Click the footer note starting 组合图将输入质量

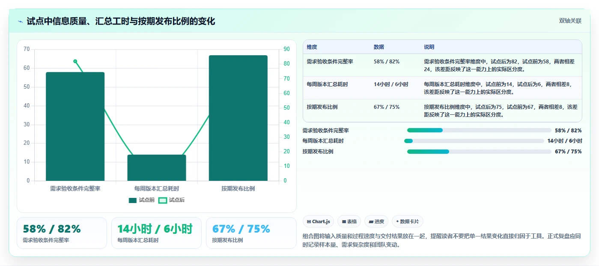click(x=442, y=241)
